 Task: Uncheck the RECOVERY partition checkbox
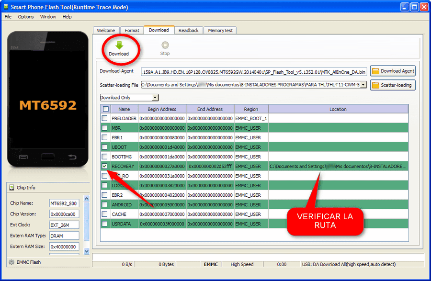(x=104, y=166)
